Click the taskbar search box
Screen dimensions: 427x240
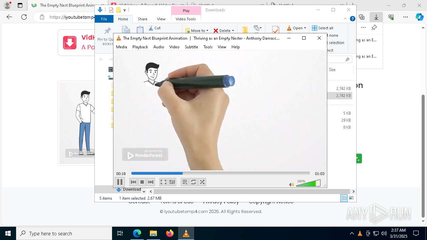[x=64, y=233]
